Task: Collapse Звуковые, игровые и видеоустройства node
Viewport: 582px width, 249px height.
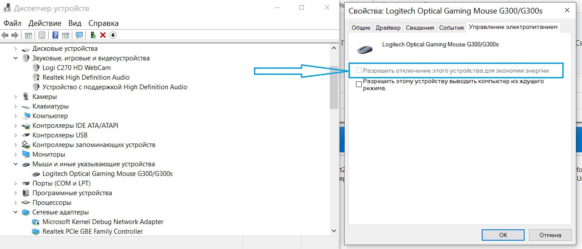Action: [x=16, y=58]
